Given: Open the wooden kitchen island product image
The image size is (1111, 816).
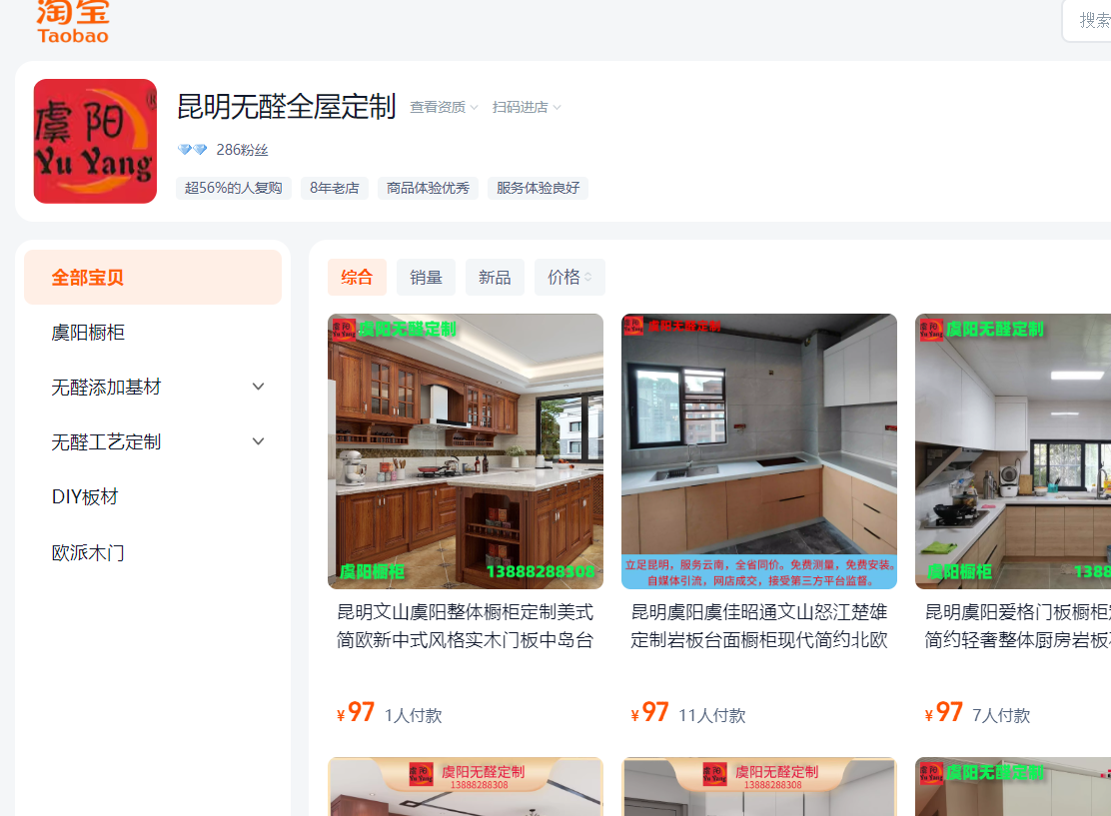Looking at the screenshot, I should [466, 451].
